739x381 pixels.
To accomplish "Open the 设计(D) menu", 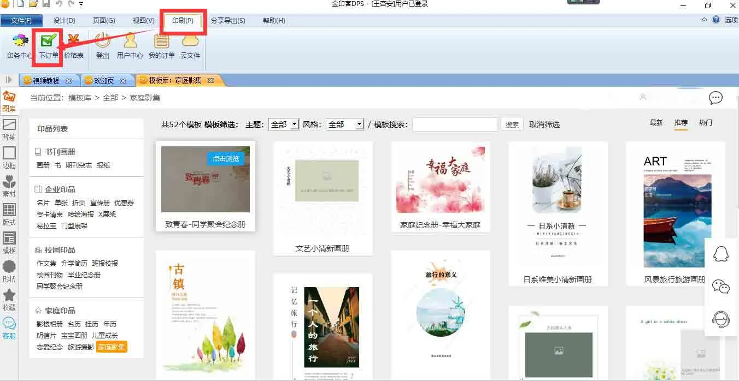I will point(64,21).
